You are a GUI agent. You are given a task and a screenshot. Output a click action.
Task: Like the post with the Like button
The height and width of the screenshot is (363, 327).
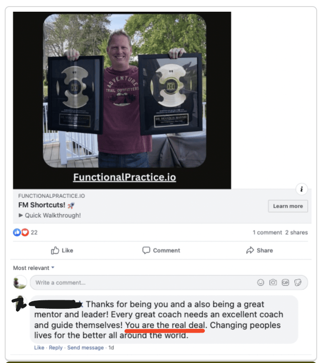pyautogui.click(x=62, y=250)
